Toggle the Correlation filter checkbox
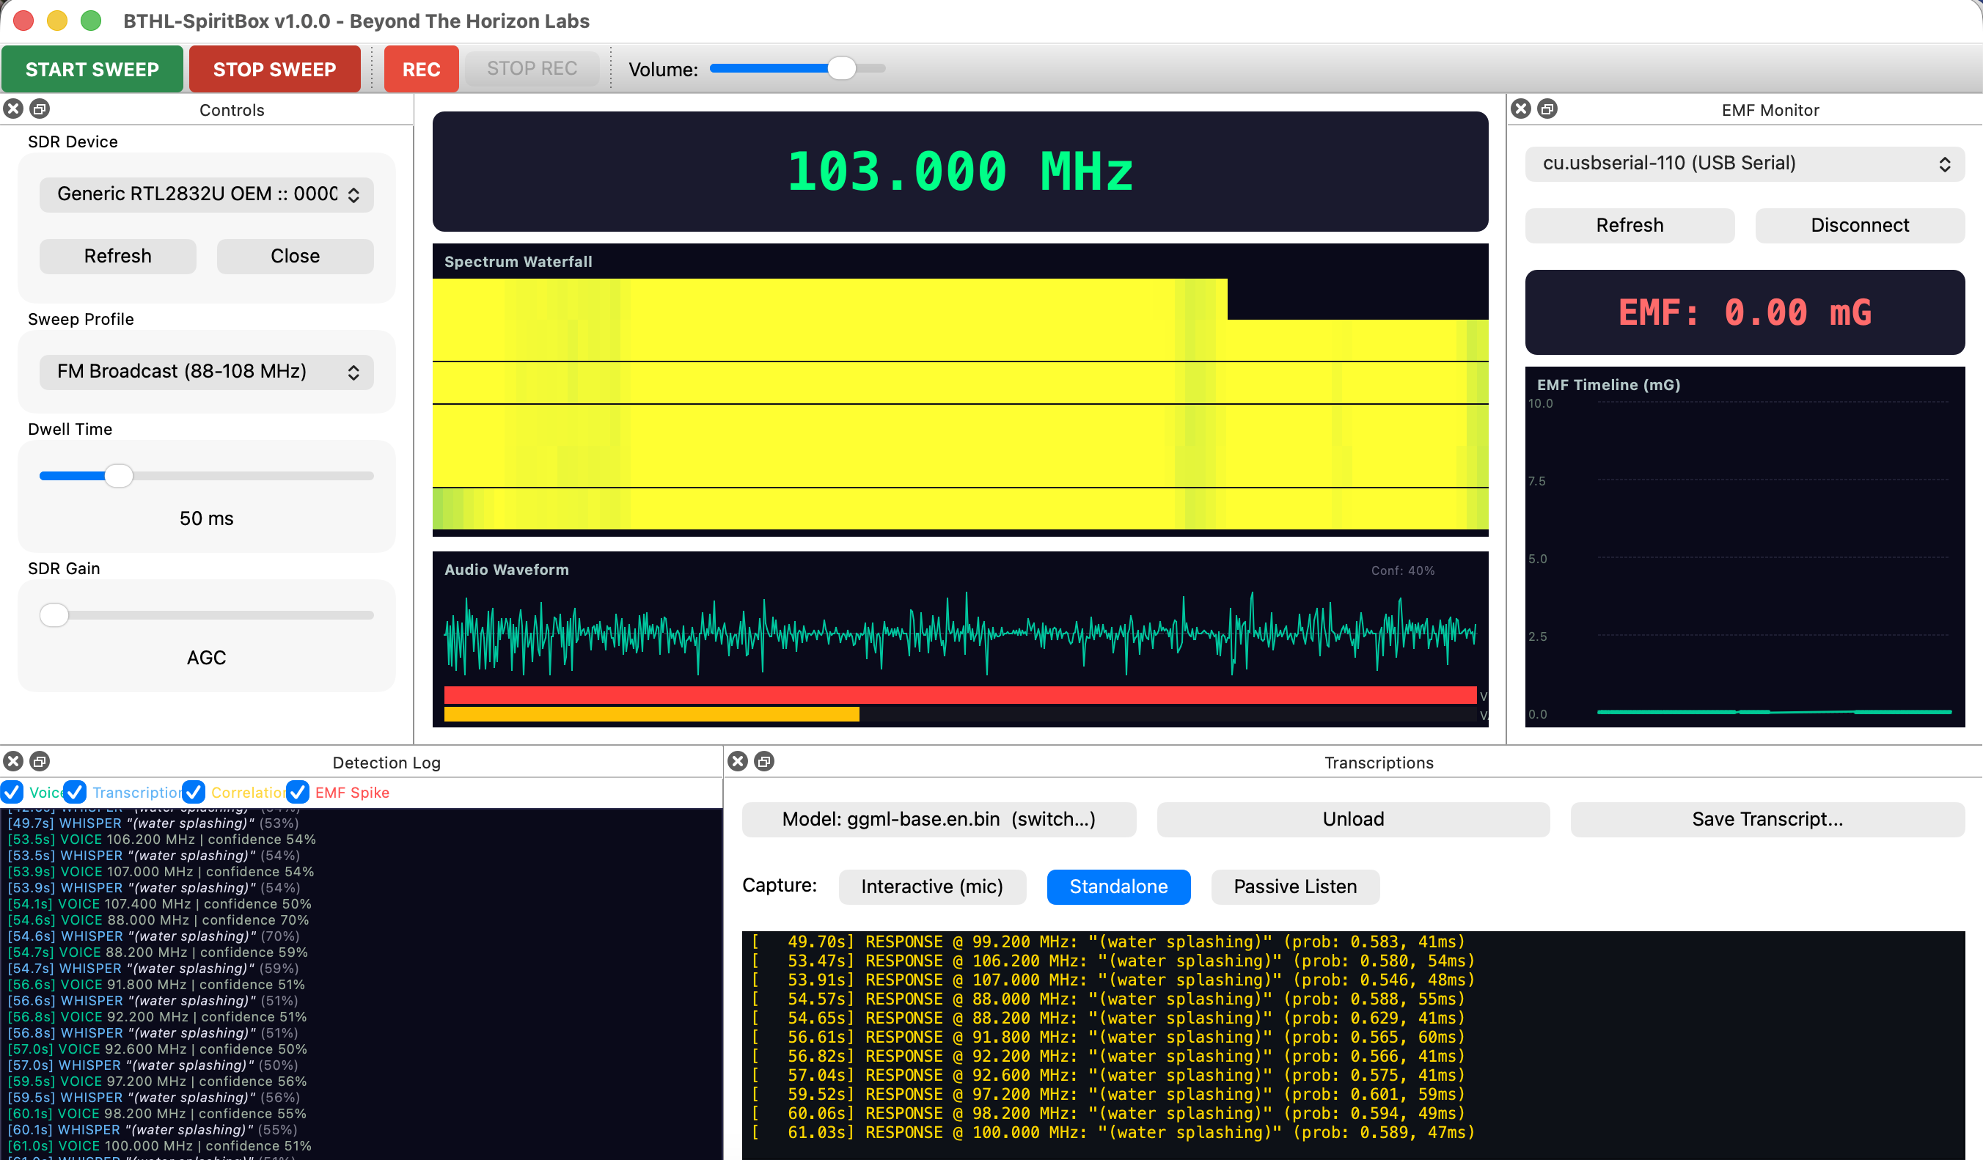This screenshot has width=1983, height=1160. (x=194, y=792)
